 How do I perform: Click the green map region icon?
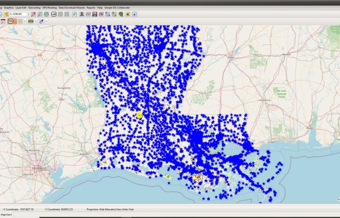click(121, 14)
